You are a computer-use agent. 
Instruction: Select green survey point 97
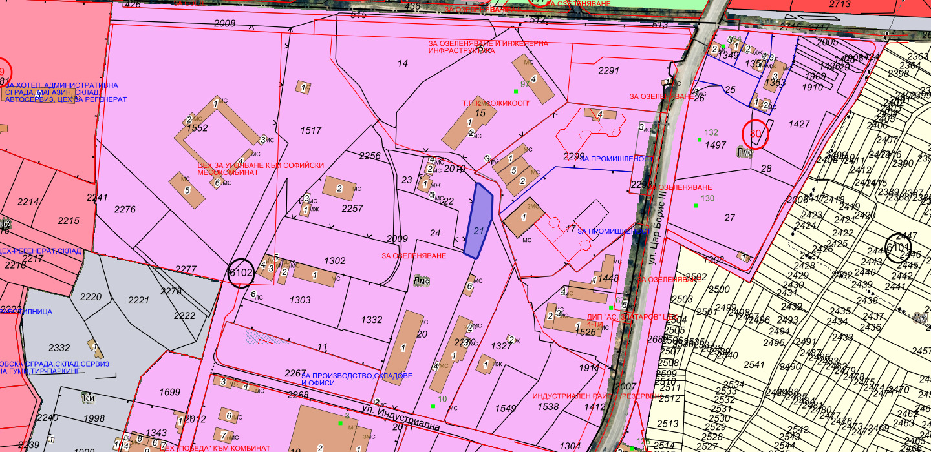click(516, 91)
